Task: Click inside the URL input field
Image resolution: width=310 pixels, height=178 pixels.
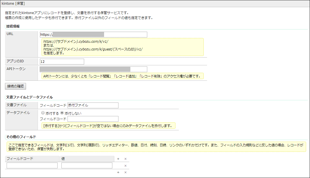Action: 94,34
